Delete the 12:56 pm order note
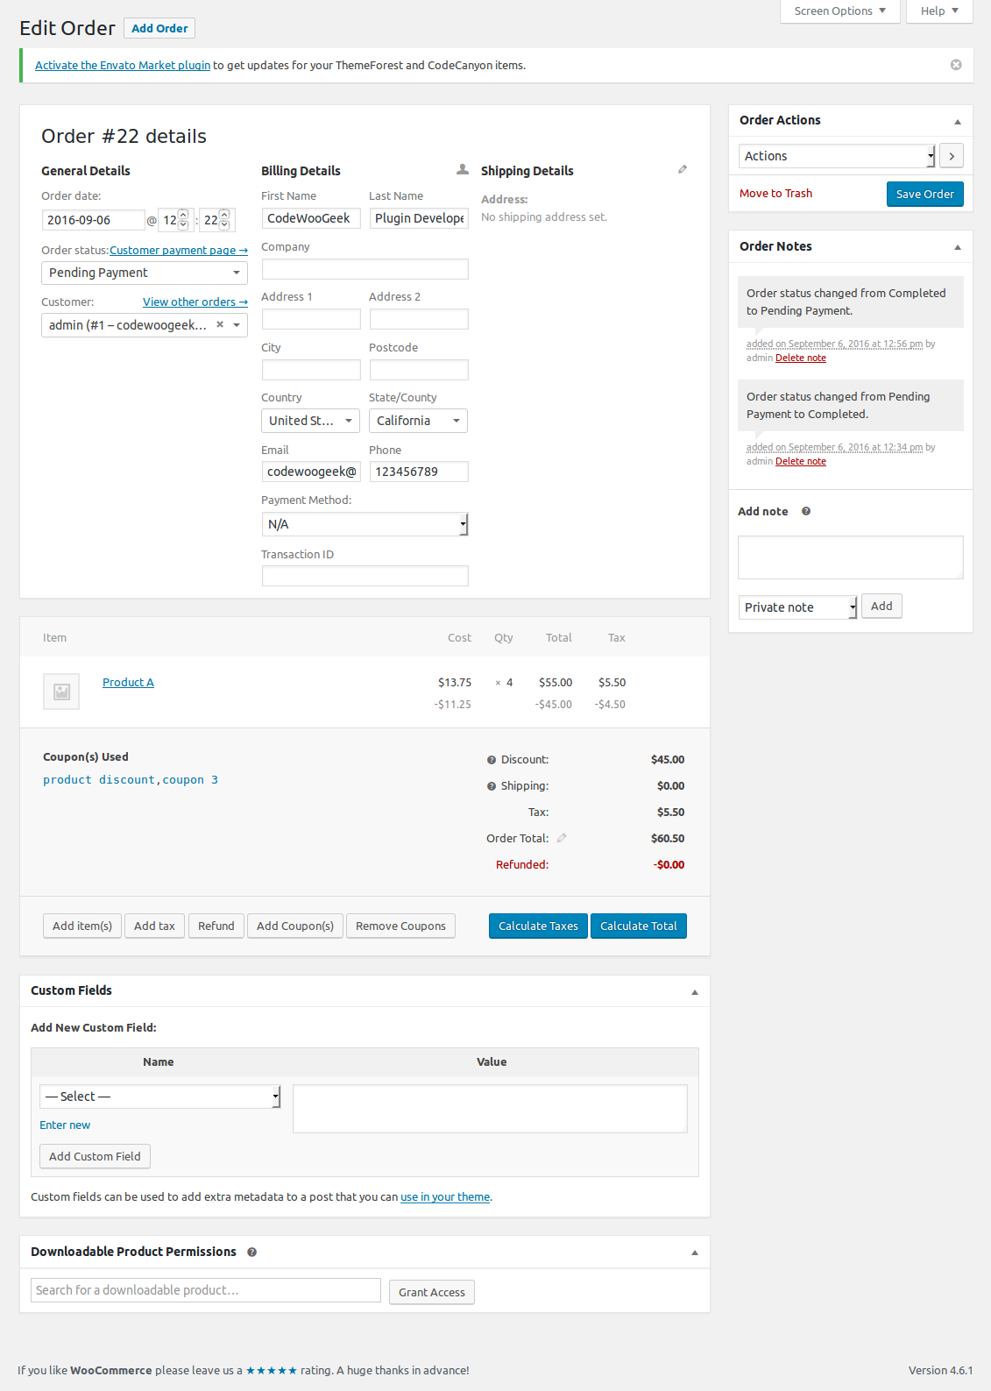This screenshot has height=1391, width=991. [801, 358]
